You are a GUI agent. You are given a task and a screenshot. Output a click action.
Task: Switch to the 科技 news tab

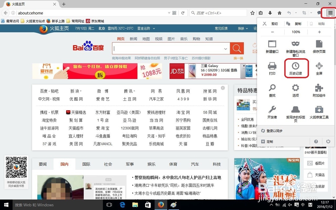tap(217, 164)
